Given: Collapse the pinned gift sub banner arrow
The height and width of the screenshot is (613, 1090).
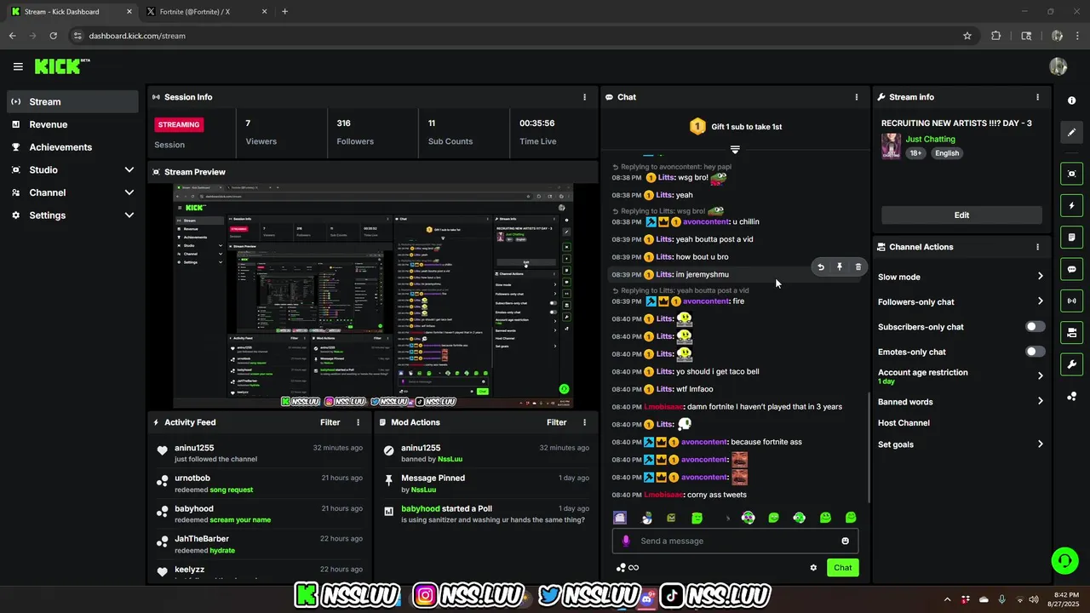Looking at the screenshot, I should pos(735,149).
